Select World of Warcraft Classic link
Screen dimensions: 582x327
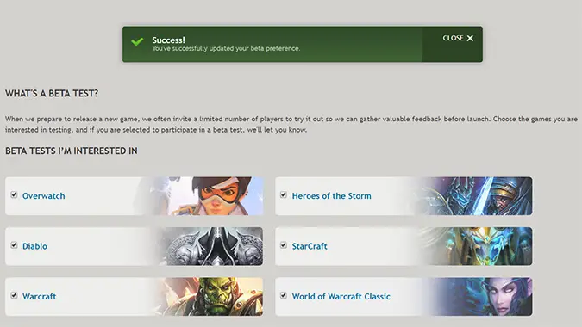(341, 297)
